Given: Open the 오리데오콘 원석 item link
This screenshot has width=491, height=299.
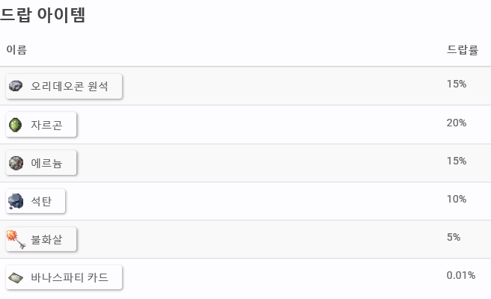Looking at the screenshot, I should click(64, 86).
